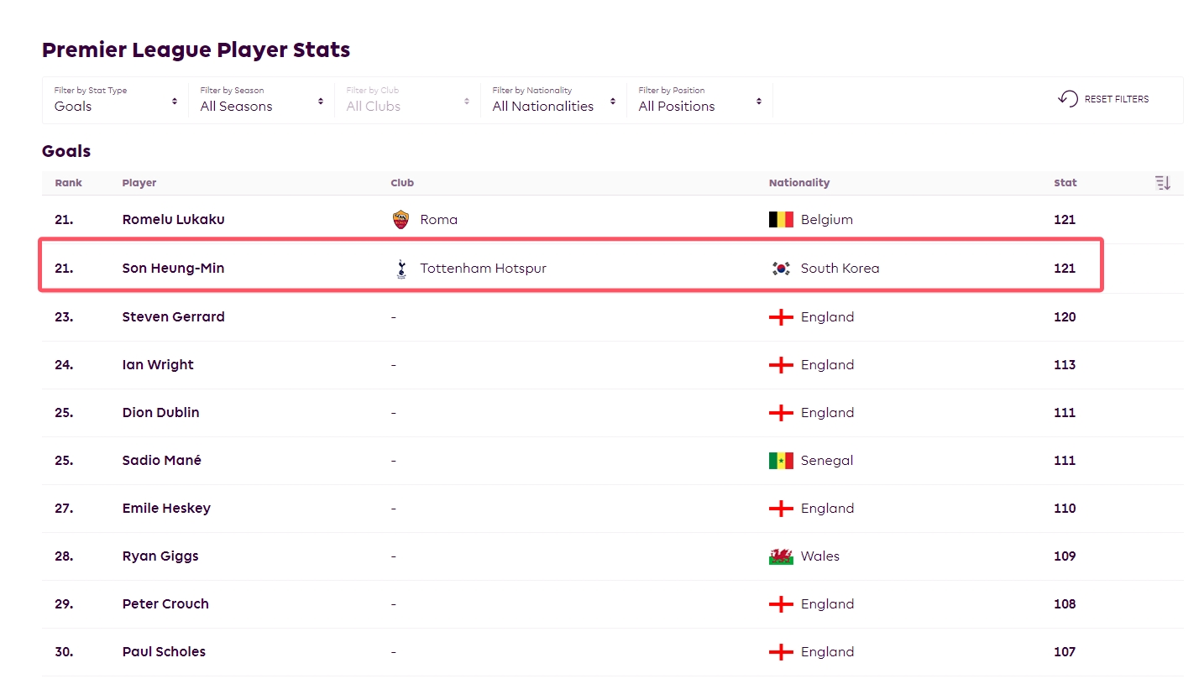Click the South Korea flag icon
The height and width of the screenshot is (684, 1204).
781,269
